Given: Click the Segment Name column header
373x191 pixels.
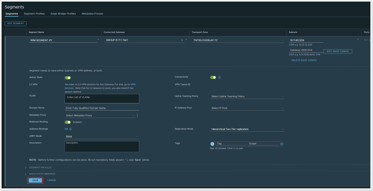Looking at the screenshot, I should (x=36, y=32).
